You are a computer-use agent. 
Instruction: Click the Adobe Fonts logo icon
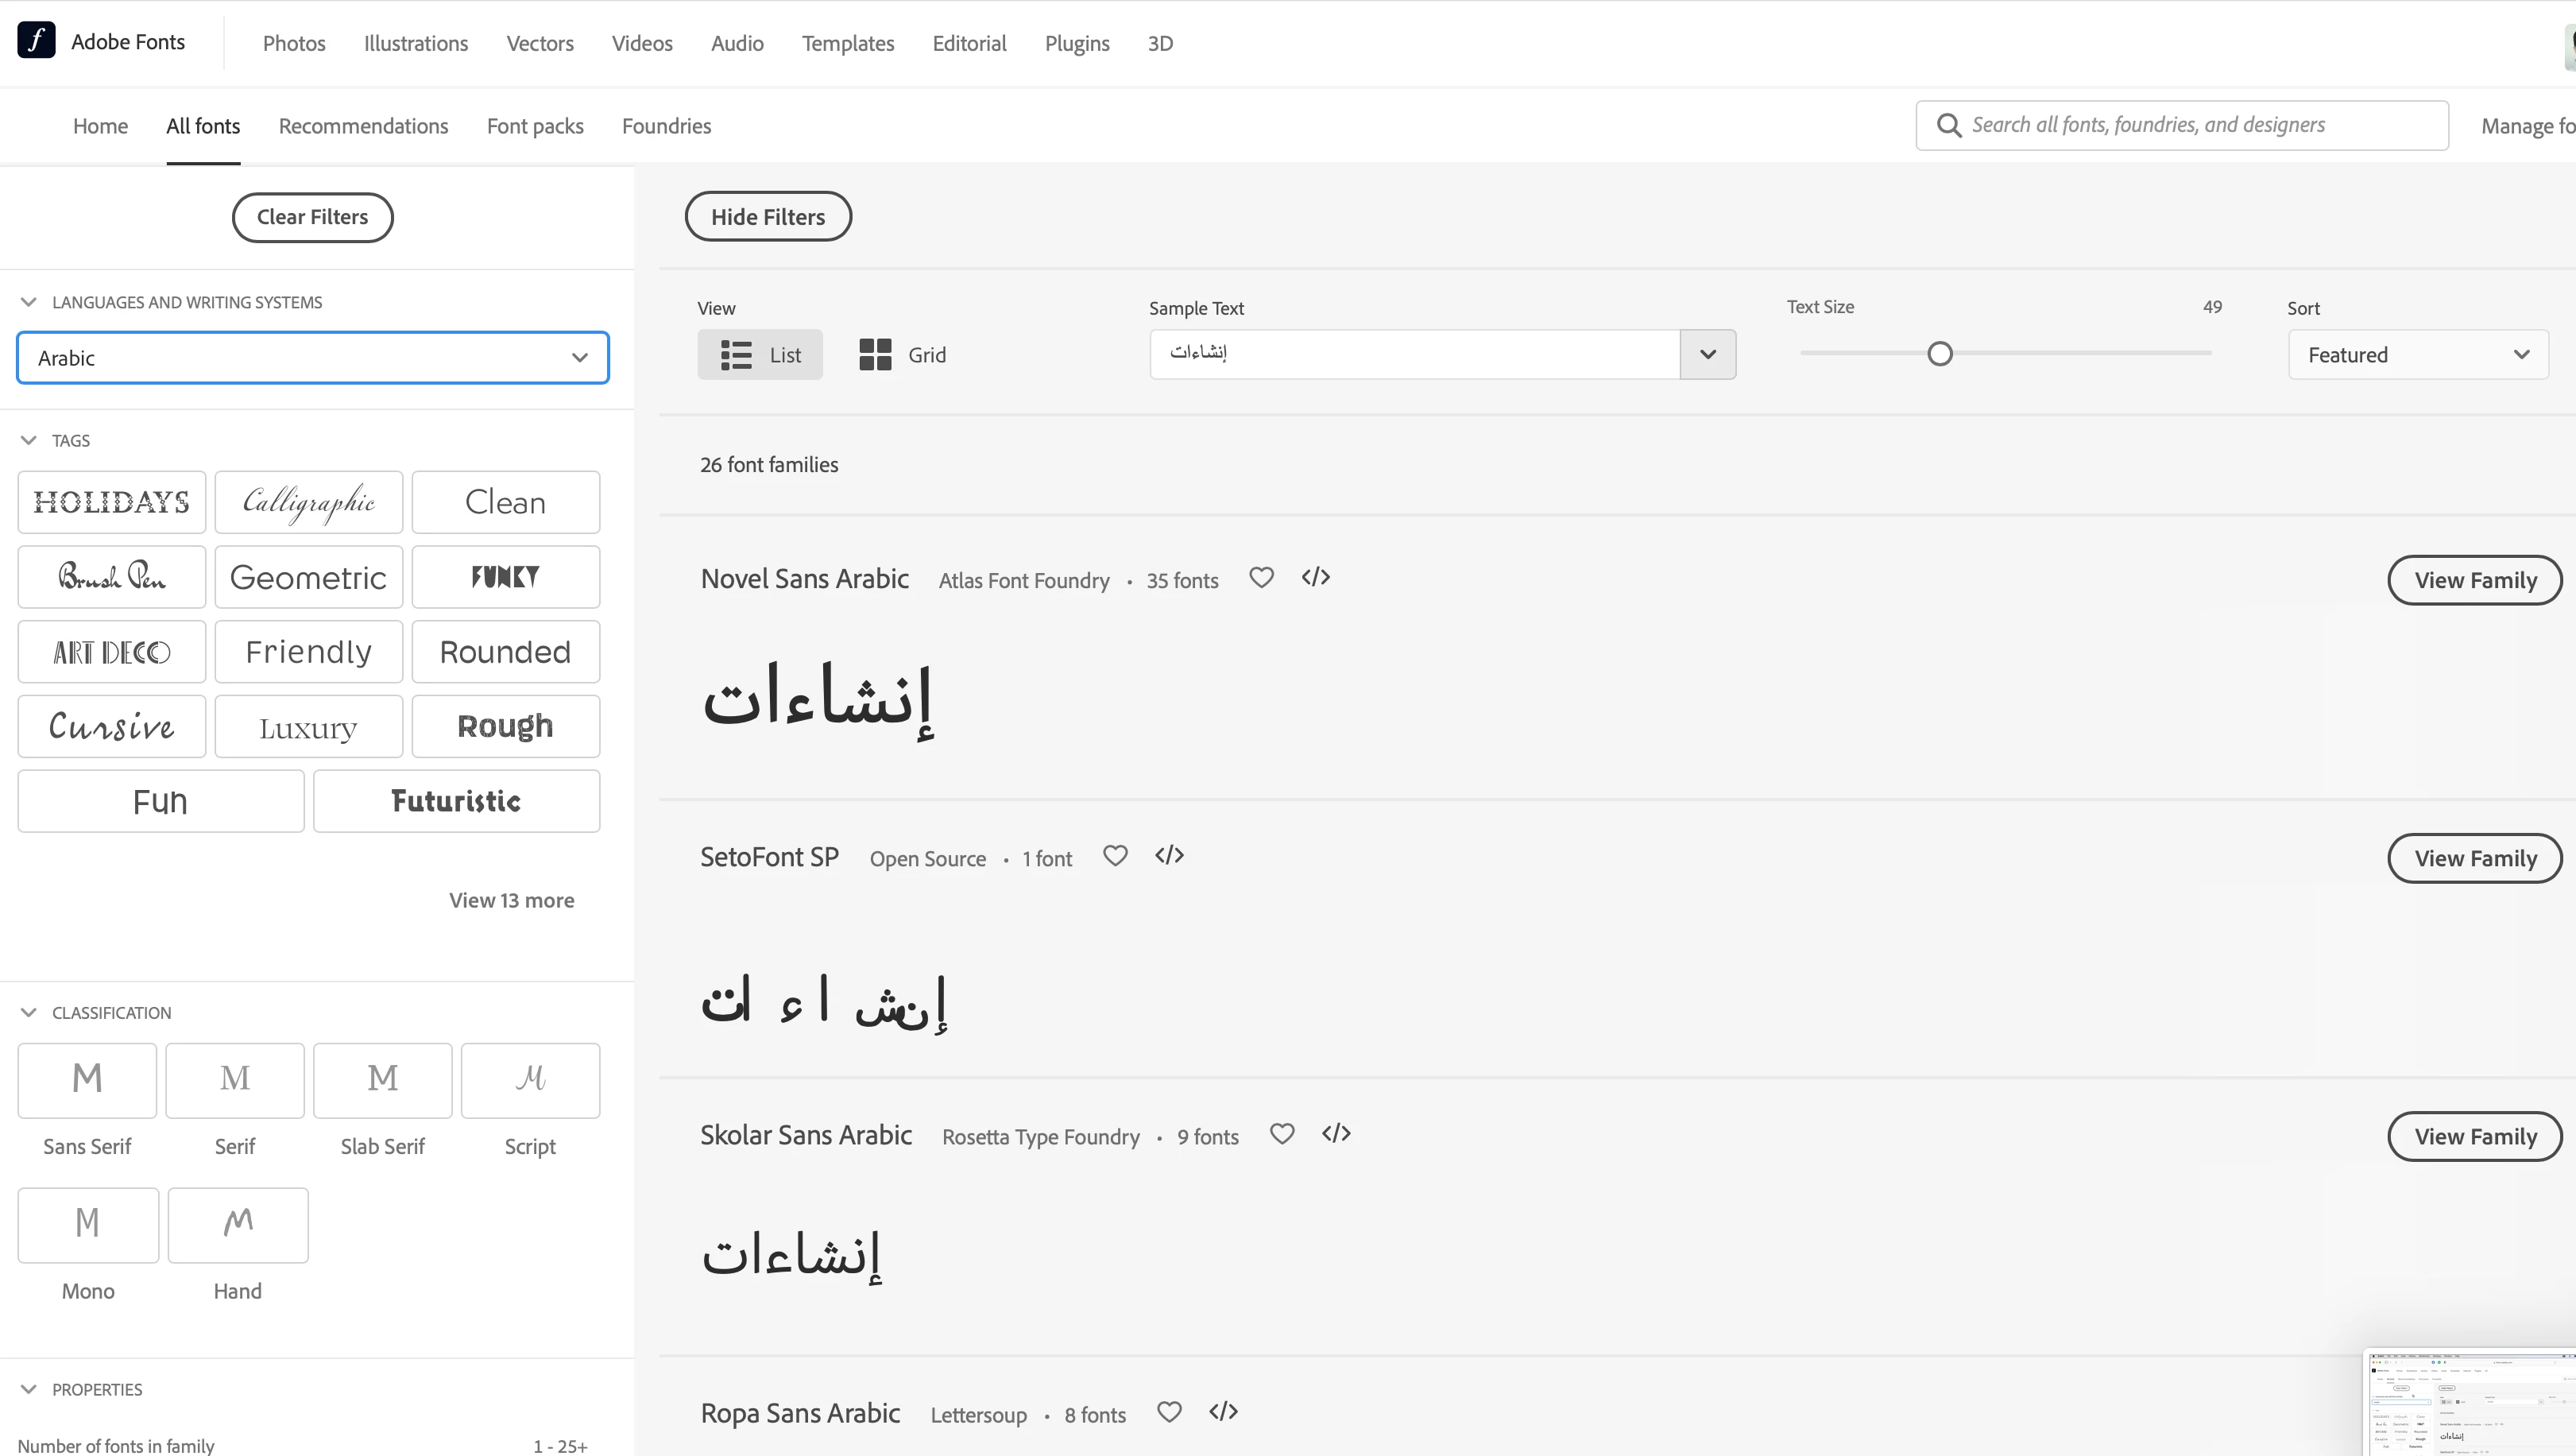pyautogui.click(x=36, y=41)
